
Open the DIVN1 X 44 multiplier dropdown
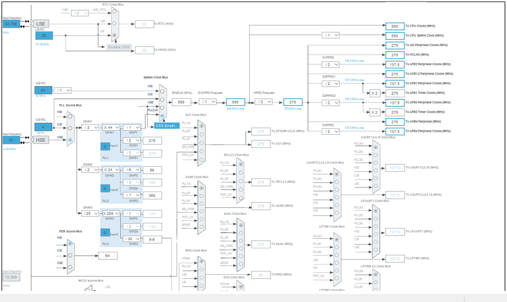click(x=111, y=128)
